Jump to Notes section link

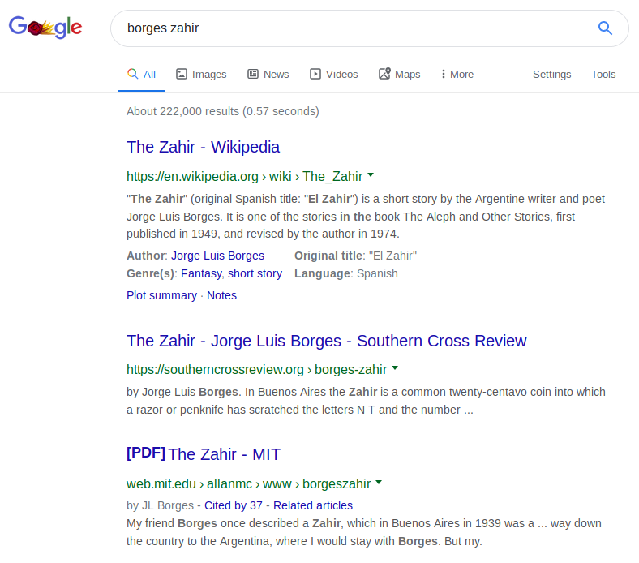[x=221, y=295]
